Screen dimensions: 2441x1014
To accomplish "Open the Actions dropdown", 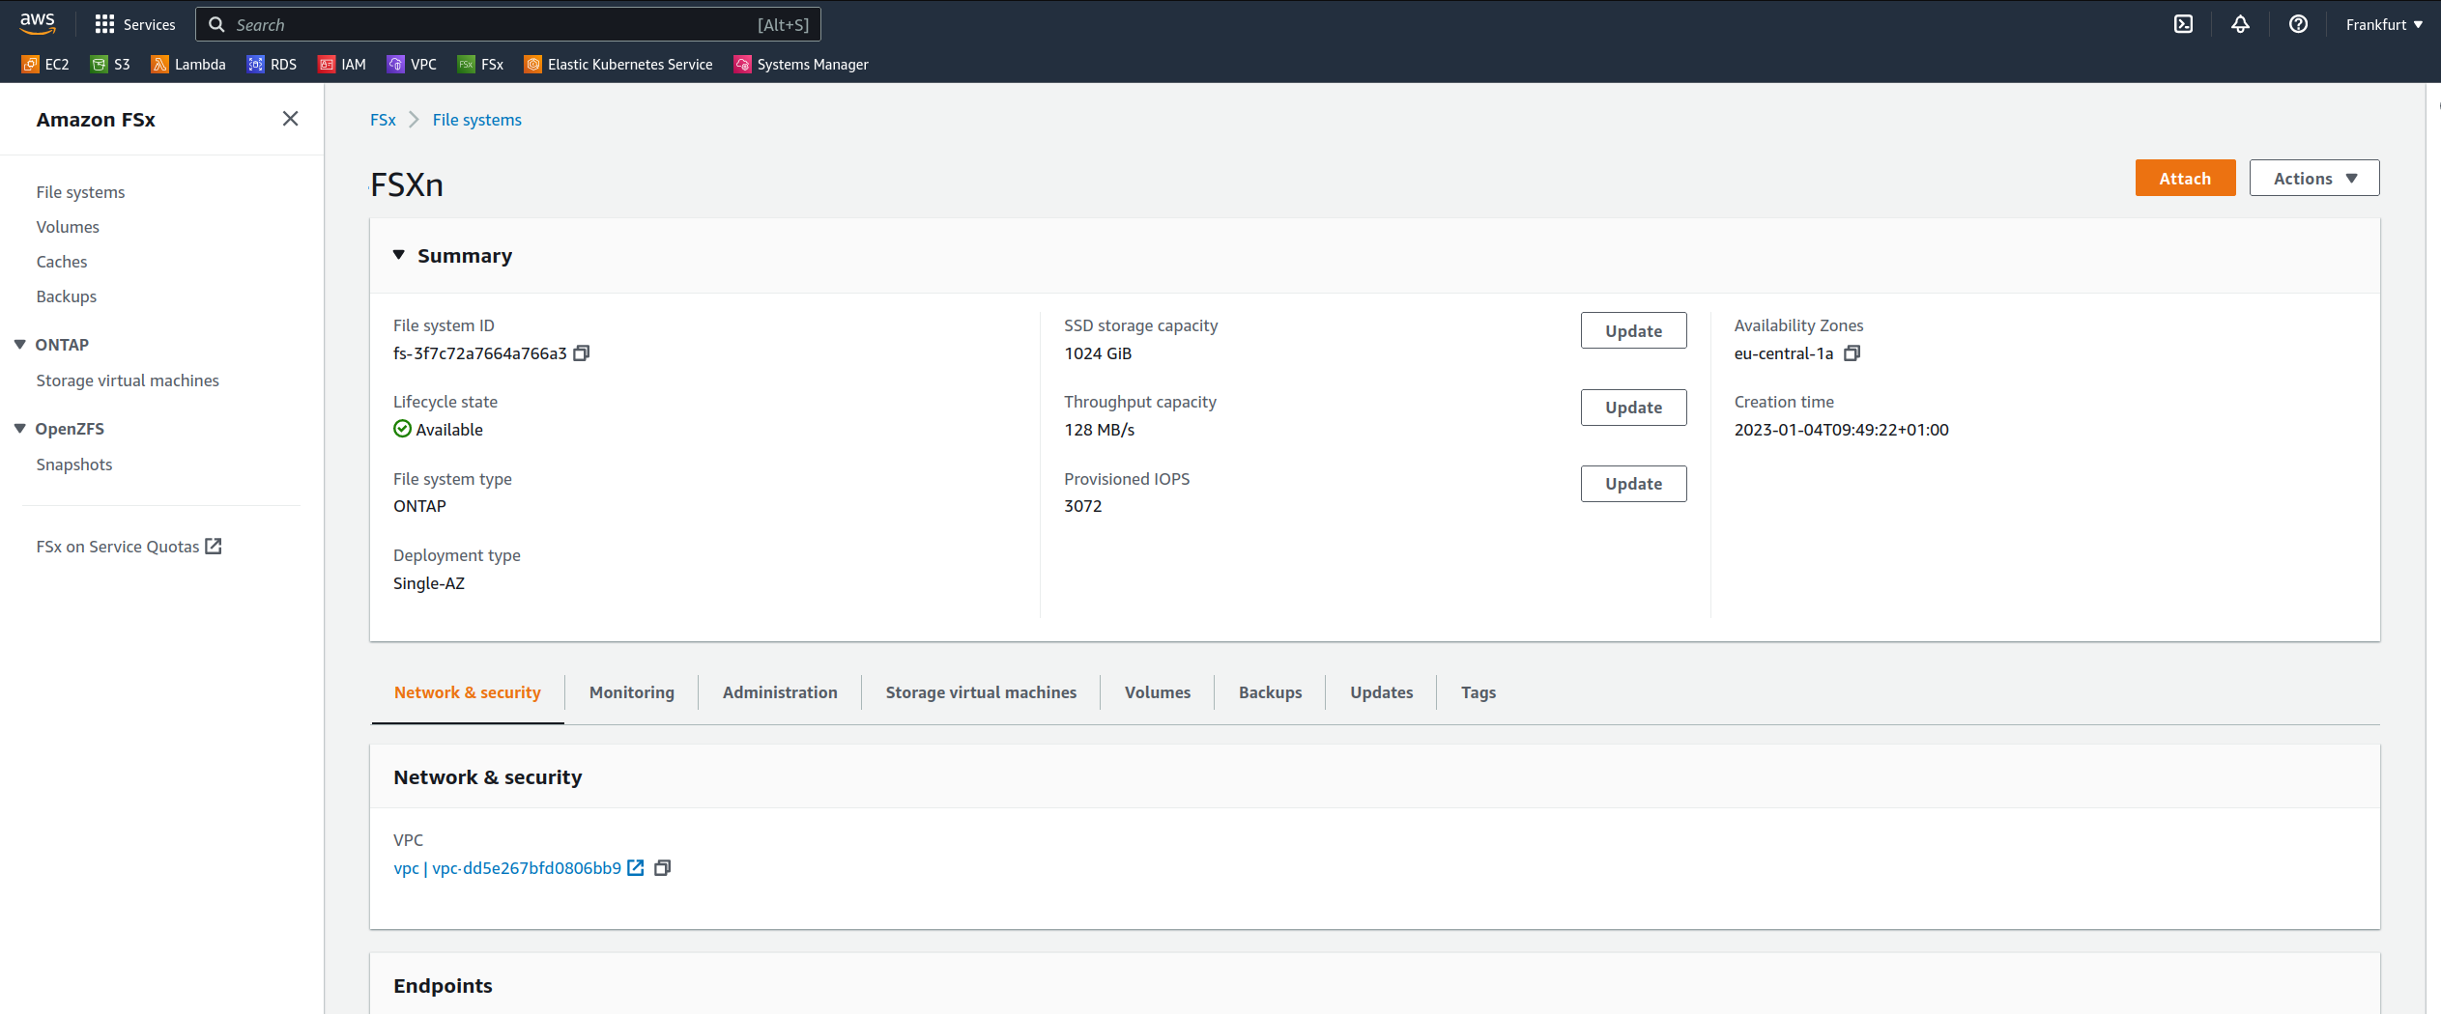I will 2314,179.
